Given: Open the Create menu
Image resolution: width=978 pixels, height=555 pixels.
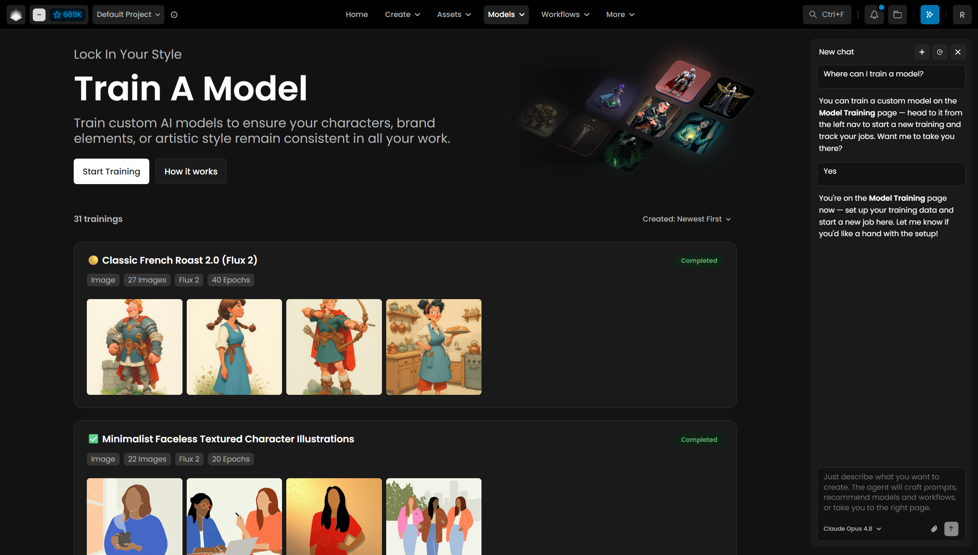Looking at the screenshot, I should click(x=402, y=15).
